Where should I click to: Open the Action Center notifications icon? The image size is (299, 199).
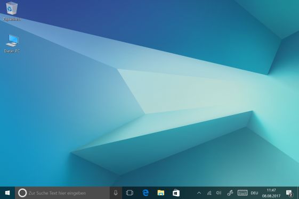[x=289, y=193]
